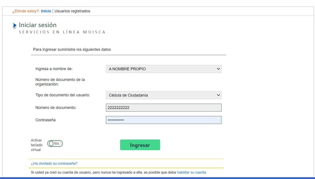Go to Inicio in the breadcrumb

(46, 11)
